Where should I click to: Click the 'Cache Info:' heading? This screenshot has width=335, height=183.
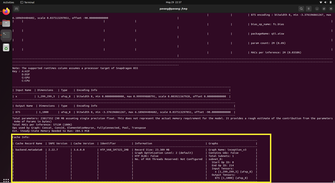pyautogui.click(x=21, y=137)
